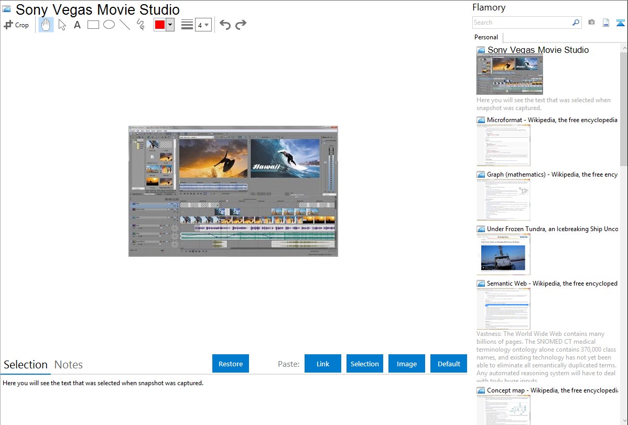The image size is (628, 425).
Task: Open the Semantic Web snapshot thumbnail
Action: (503, 308)
